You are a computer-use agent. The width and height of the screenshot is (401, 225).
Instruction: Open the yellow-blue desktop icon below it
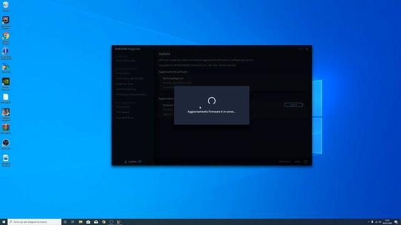point(6,68)
